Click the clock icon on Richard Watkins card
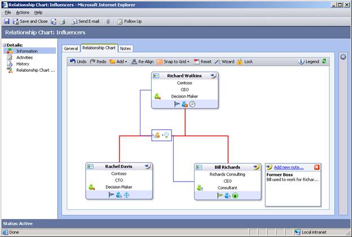Screen dimensions: 352x237 point(192,104)
